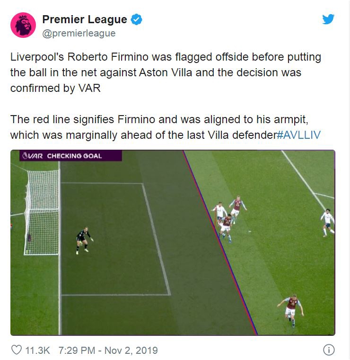Click the Villa player at bottom right
Image resolution: width=350 pixels, height=360 pixels.
click(x=290, y=310)
